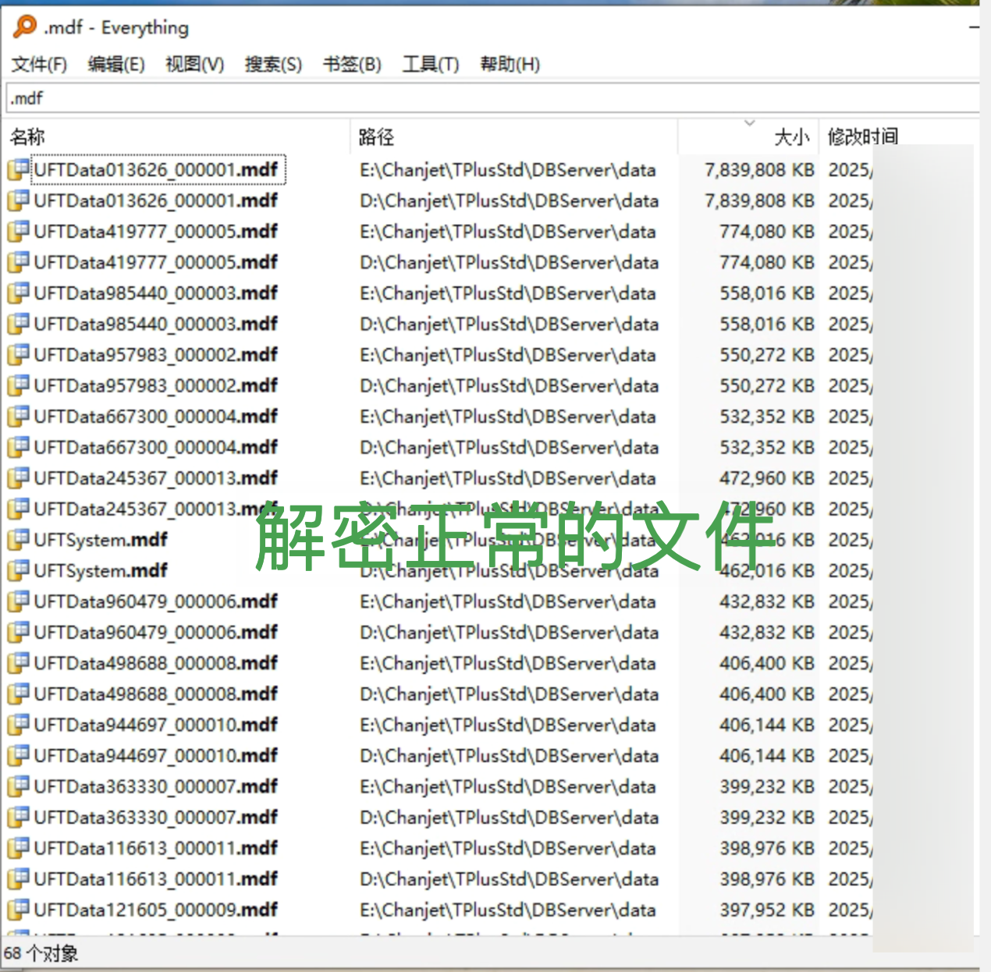
Task: Open the 文件(F) menu
Action: 39,64
